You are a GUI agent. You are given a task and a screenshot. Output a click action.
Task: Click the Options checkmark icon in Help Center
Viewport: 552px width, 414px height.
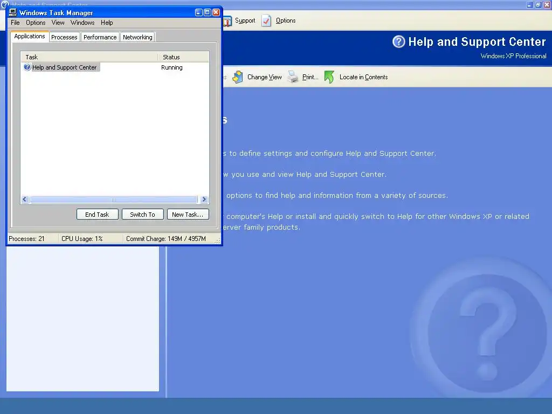click(266, 21)
